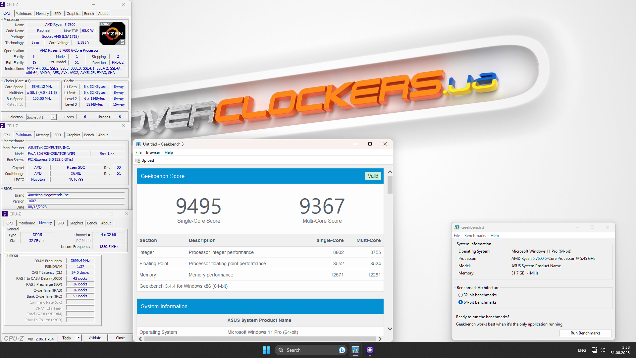Click Geekbench 3 launcher window title icon

(x=457, y=227)
